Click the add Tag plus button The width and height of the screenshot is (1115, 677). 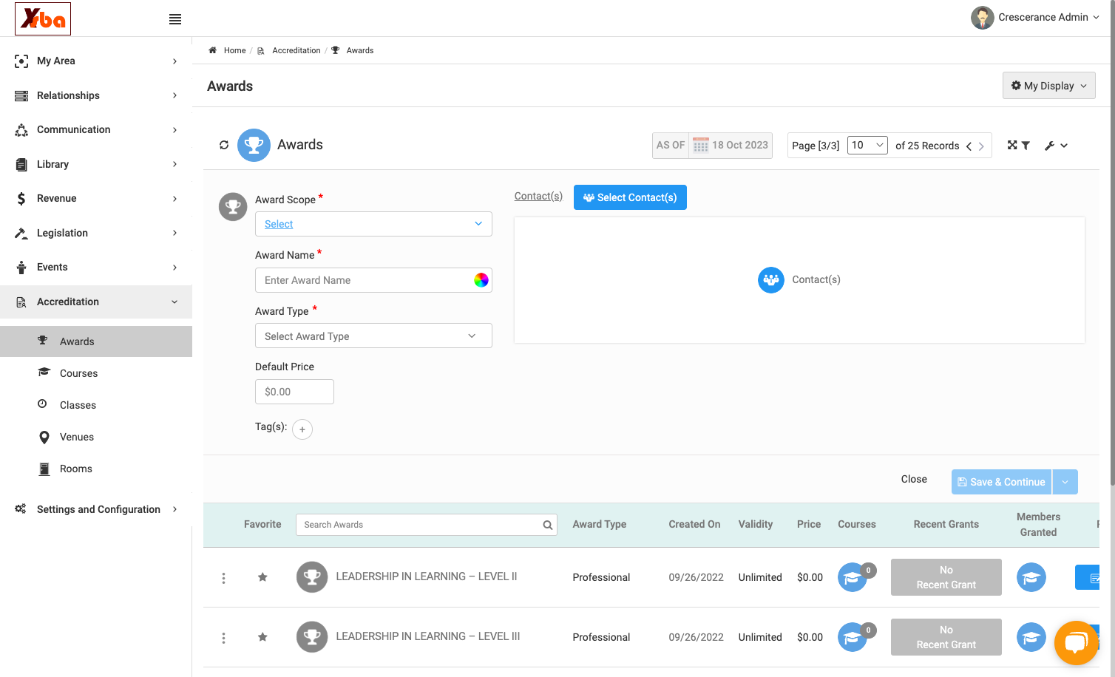pyautogui.click(x=302, y=429)
